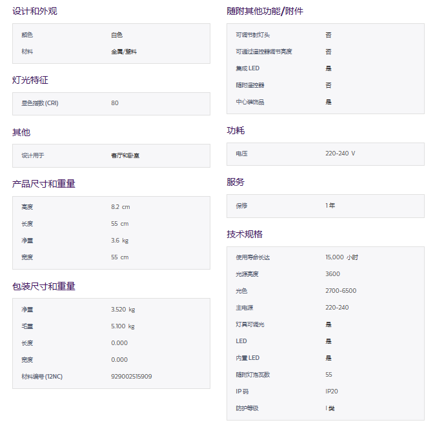Click the '高度' label
Image resolution: width=435 pixels, height=427 pixels.
[27, 207]
